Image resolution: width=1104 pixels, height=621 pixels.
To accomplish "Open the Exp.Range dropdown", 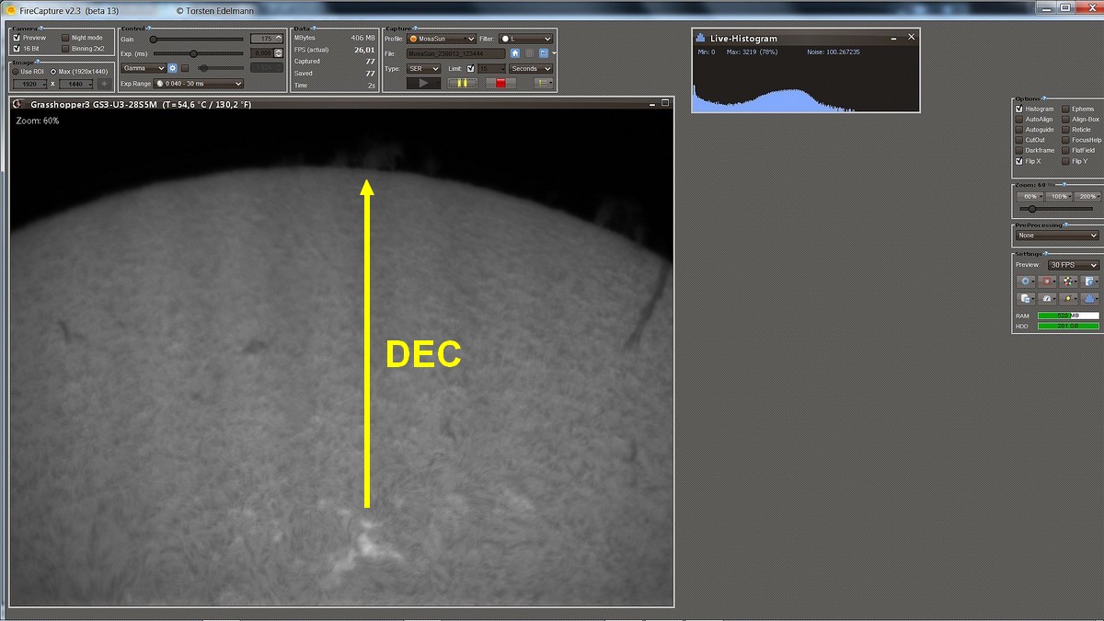I will coord(198,84).
